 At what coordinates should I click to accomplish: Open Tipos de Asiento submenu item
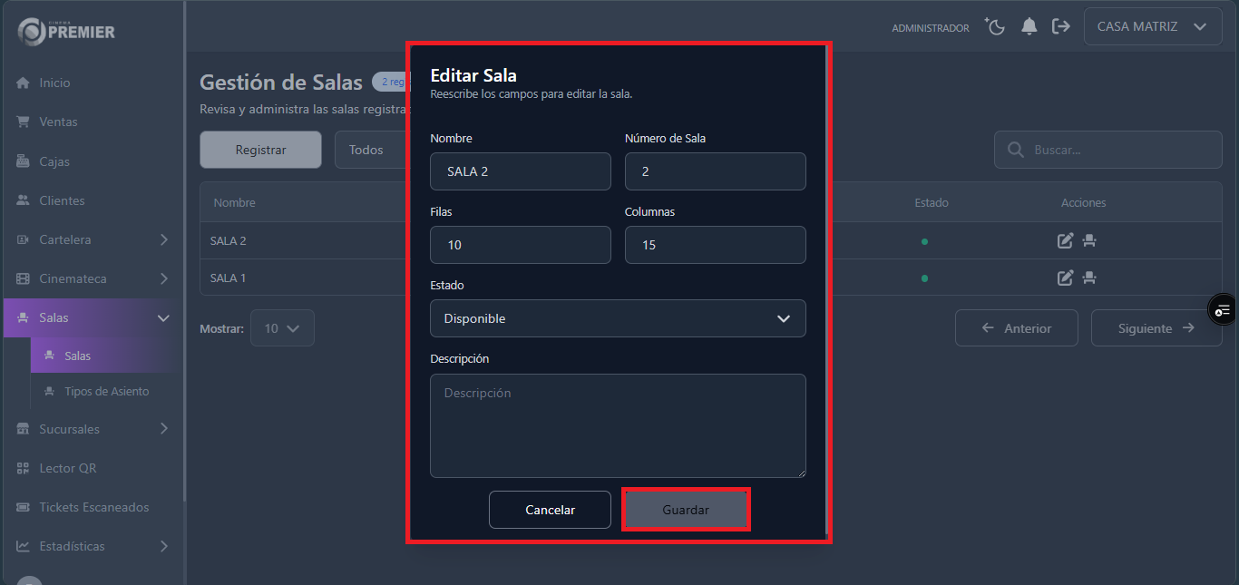click(106, 391)
